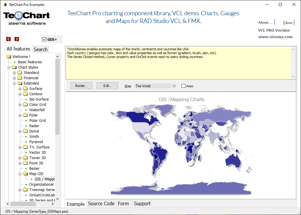The width and height of the screenshot is (301, 215).
Task: Expand the Donut folder node
Action: click(x=20, y=131)
